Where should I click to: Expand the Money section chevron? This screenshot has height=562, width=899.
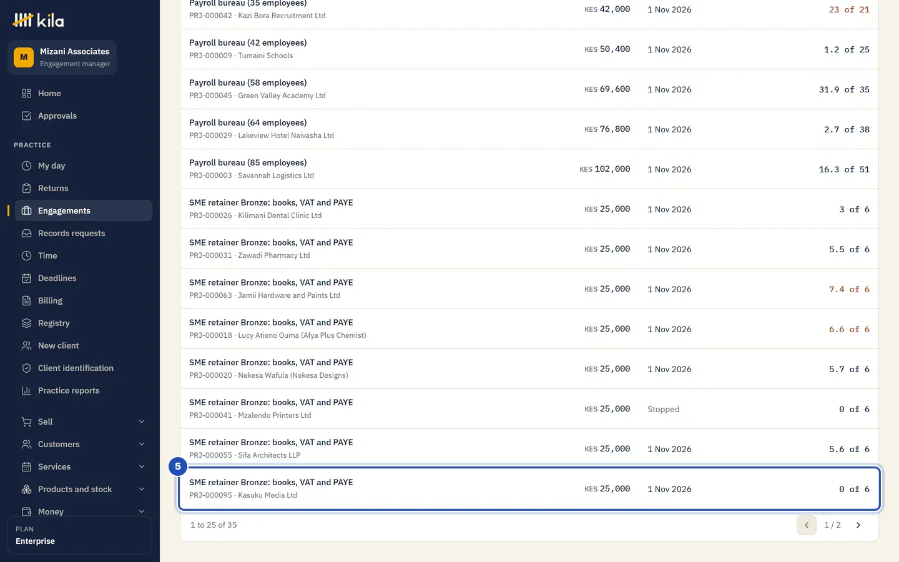pyautogui.click(x=142, y=512)
